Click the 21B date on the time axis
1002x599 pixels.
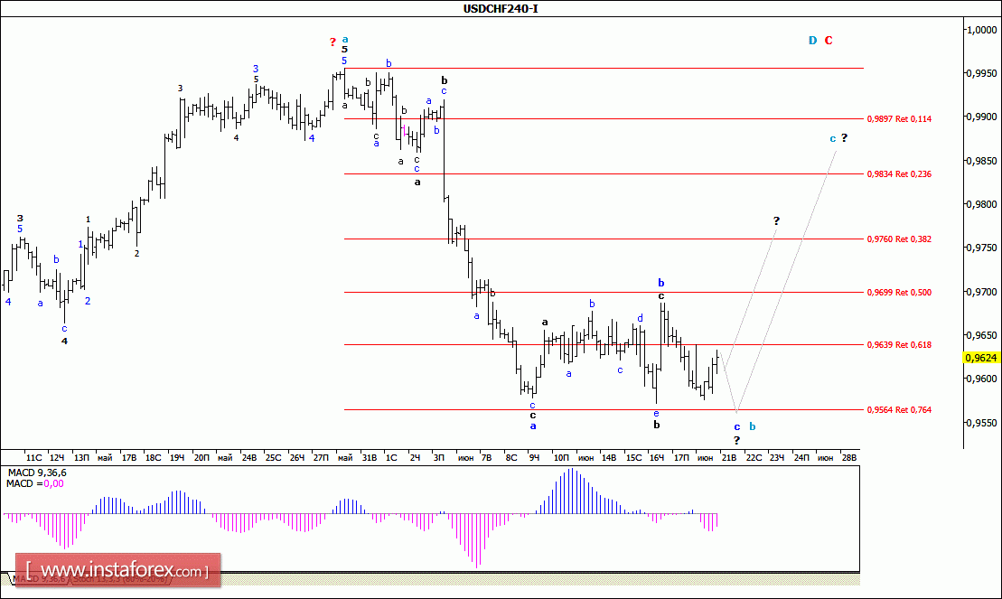729,458
